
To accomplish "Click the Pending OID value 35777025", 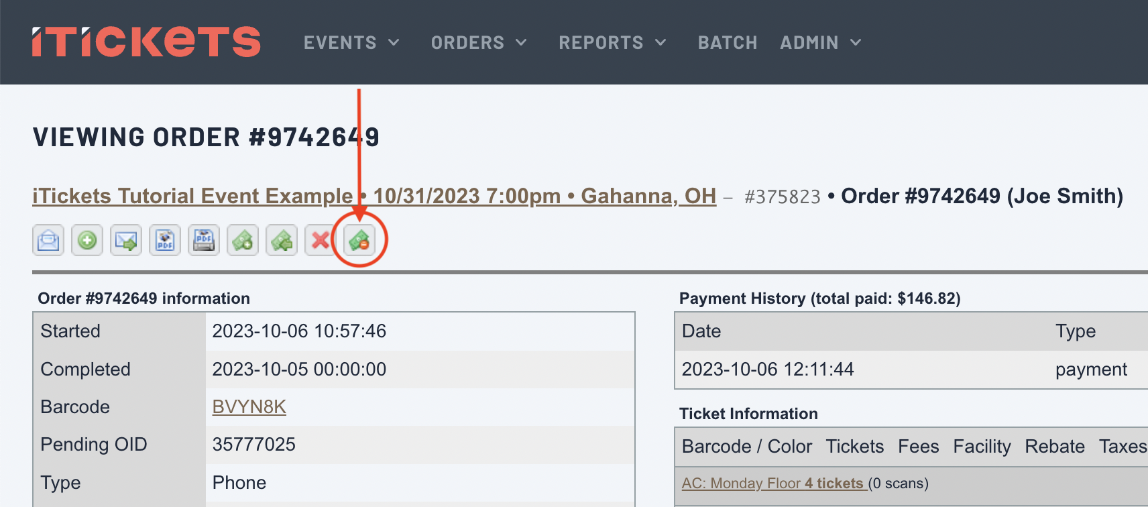I will coord(253,445).
